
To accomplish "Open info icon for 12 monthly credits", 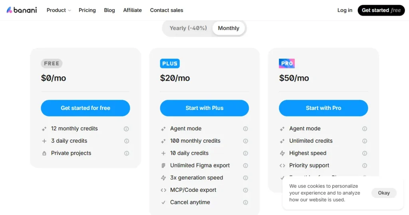I will 126,129.
